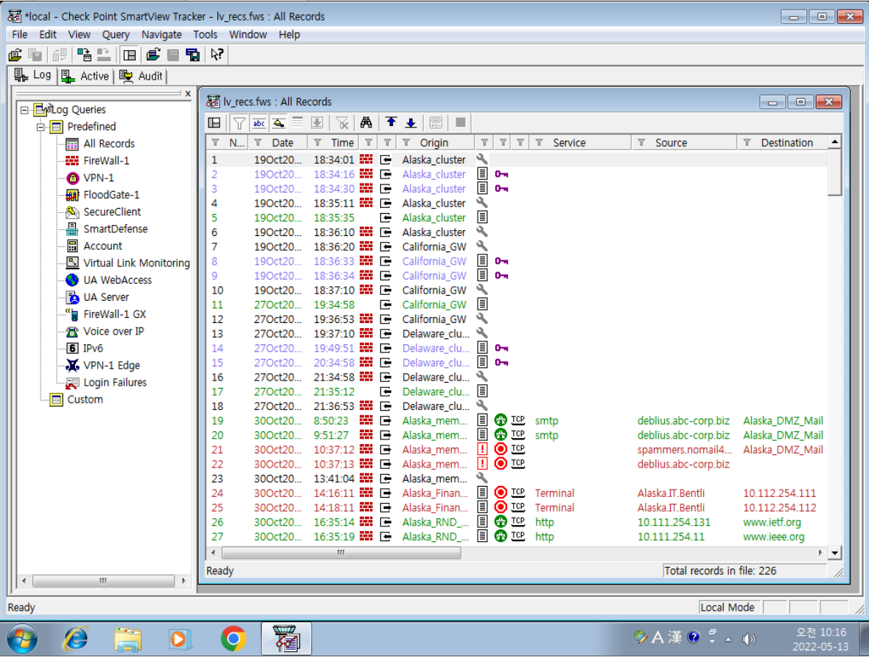Collapse the Predefined folder node

[x=41, y=127]
